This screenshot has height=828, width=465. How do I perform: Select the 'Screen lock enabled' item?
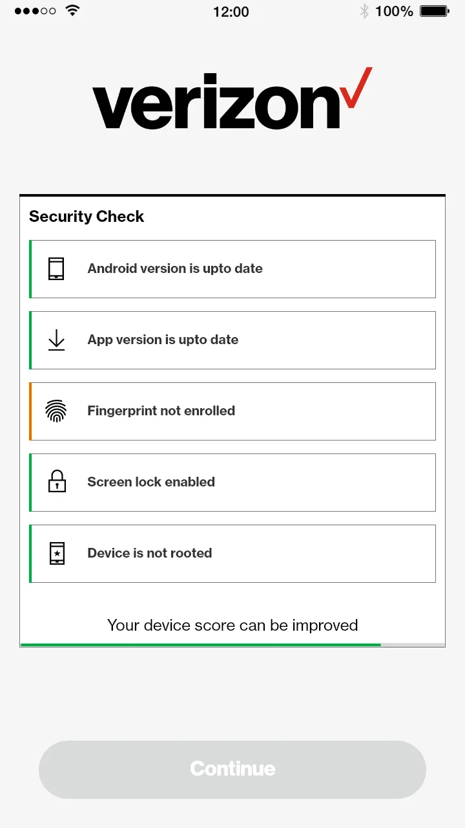232,483
